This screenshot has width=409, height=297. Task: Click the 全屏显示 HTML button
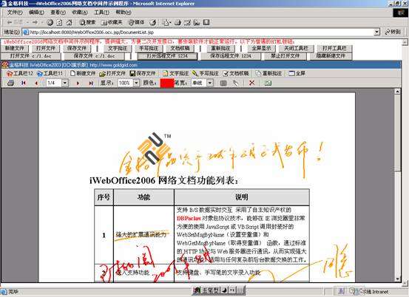click(261, 48)
